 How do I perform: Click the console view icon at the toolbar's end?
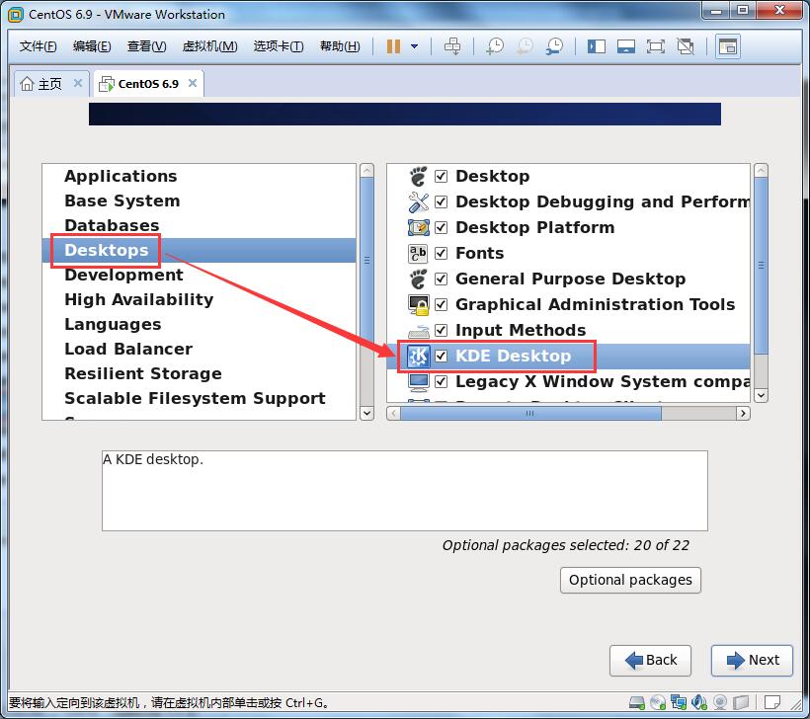click(728, 46)
